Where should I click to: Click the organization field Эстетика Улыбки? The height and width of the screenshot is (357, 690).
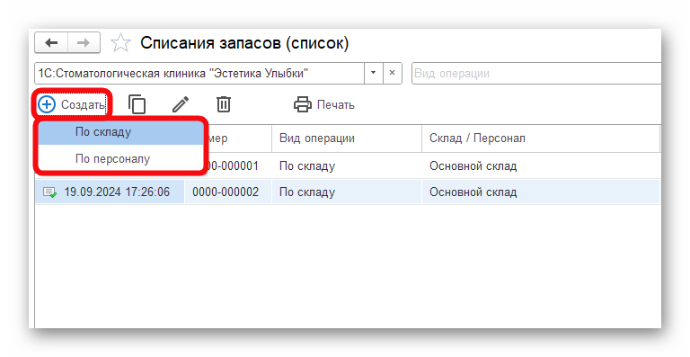tap(199, 73)
